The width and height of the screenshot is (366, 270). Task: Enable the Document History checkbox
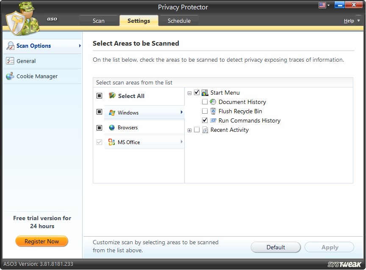pyautogui.click(x=205, y=101)
